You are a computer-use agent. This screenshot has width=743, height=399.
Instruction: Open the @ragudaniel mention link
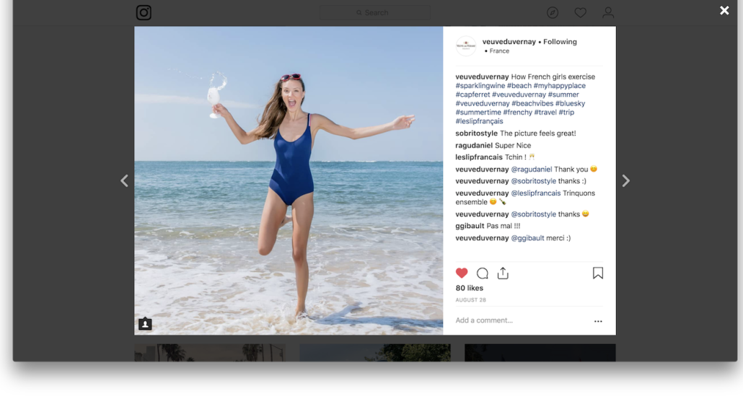pos(531,169)
